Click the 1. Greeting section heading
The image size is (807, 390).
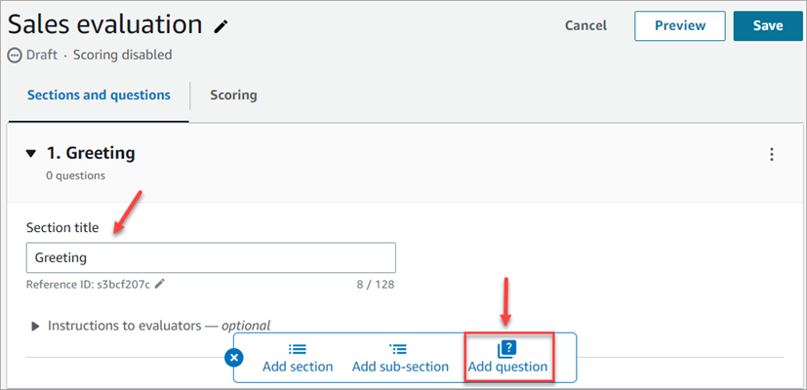[91, 153]
